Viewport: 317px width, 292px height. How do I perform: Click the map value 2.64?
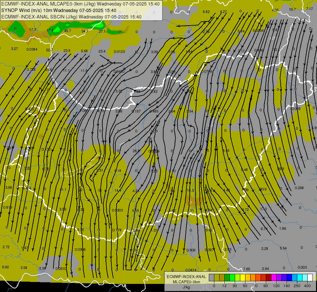point(265,269)
